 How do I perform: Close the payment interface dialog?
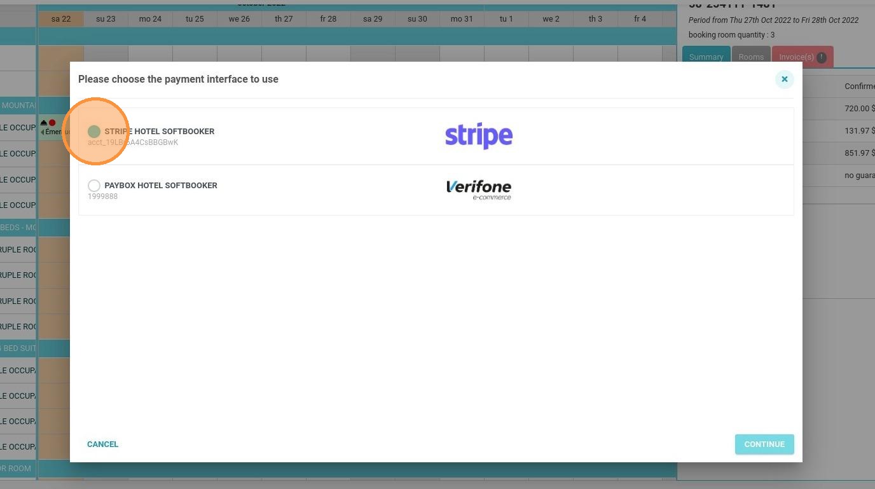pos(785,79)
